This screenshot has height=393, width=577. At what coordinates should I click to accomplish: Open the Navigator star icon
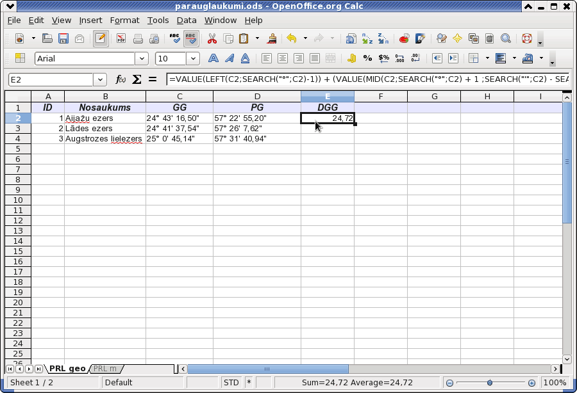(457, 38)
